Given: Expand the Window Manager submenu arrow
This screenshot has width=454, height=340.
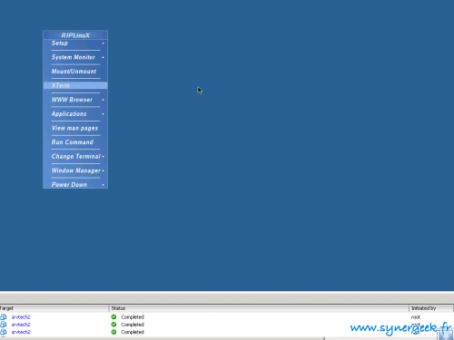Looking at the screenshot, I should point(104,170).
